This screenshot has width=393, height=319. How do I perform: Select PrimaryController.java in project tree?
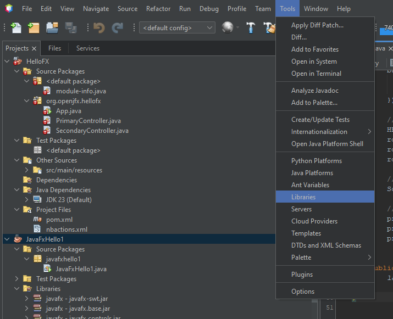[88, 120]
